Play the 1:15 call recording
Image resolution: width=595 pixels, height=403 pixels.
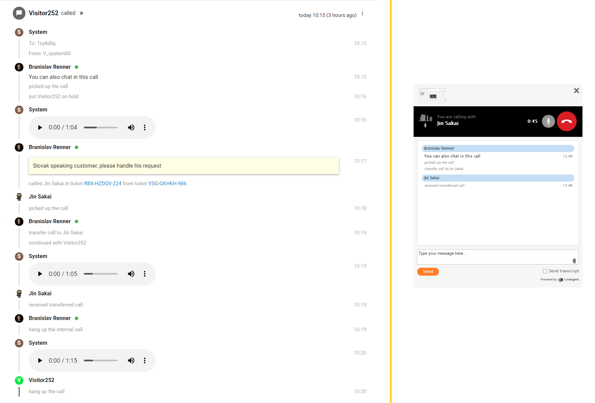pos(40,361)
